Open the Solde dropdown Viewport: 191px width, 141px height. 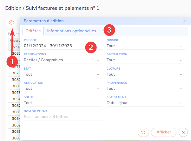pyautogui.click(x=62, y=103)
